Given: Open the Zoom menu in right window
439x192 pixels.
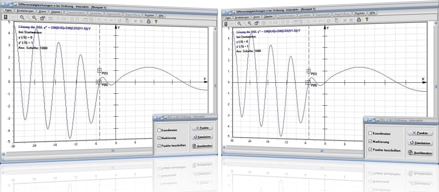Looking at the screenshot, I should point(256,17).
